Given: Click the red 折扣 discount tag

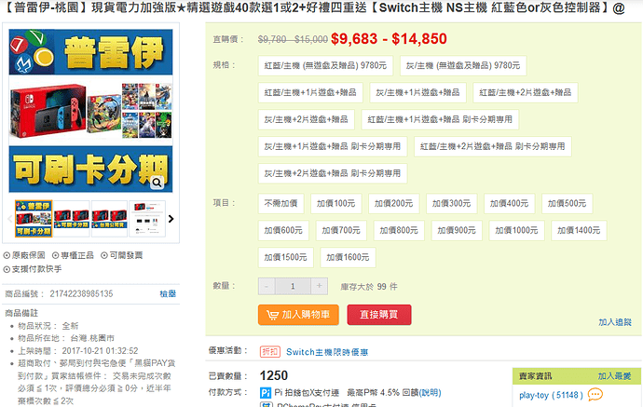Looking at the screenshot, I should pos(270,352).
